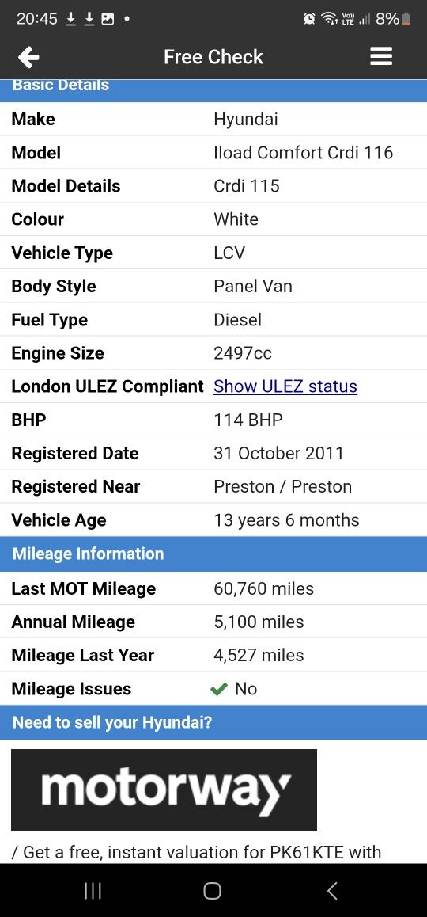Viewport: 427px width, 917px height.
Task: Tap the back arrow in the header
Action: pyautogui.click(x=28, y=57)
